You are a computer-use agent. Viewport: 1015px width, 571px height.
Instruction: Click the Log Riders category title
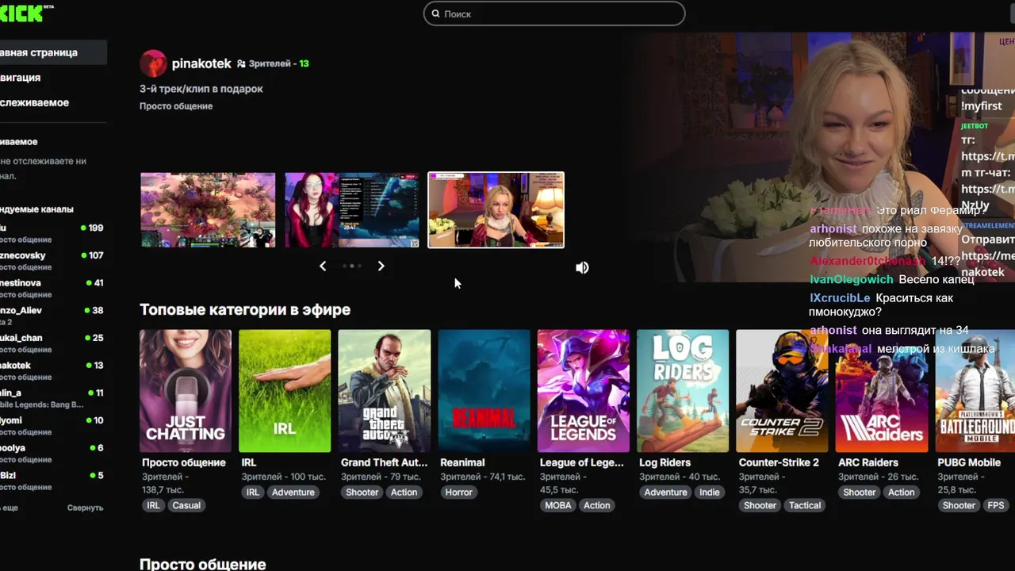(665, 462)
